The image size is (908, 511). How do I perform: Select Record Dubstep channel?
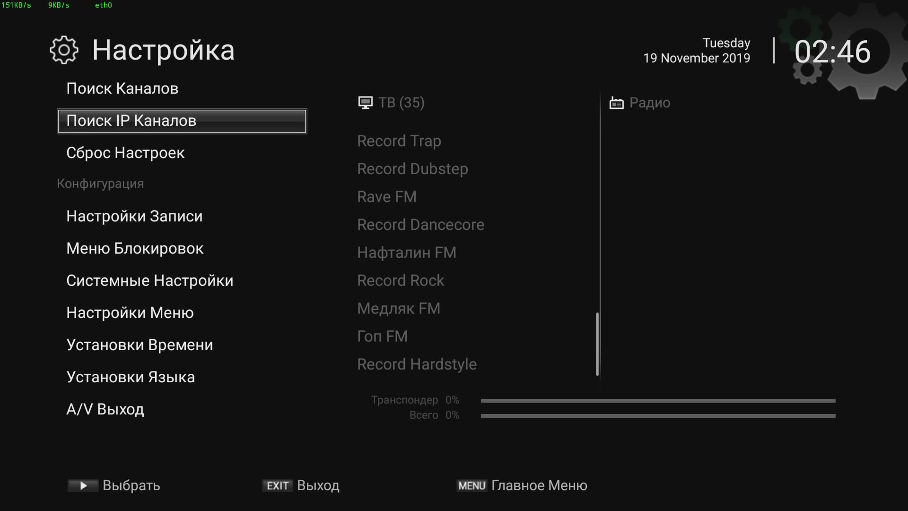(x=412, y=169)
